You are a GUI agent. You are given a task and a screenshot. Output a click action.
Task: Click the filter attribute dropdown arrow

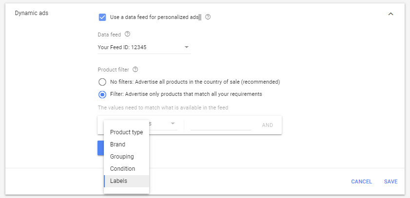(173, 124)
